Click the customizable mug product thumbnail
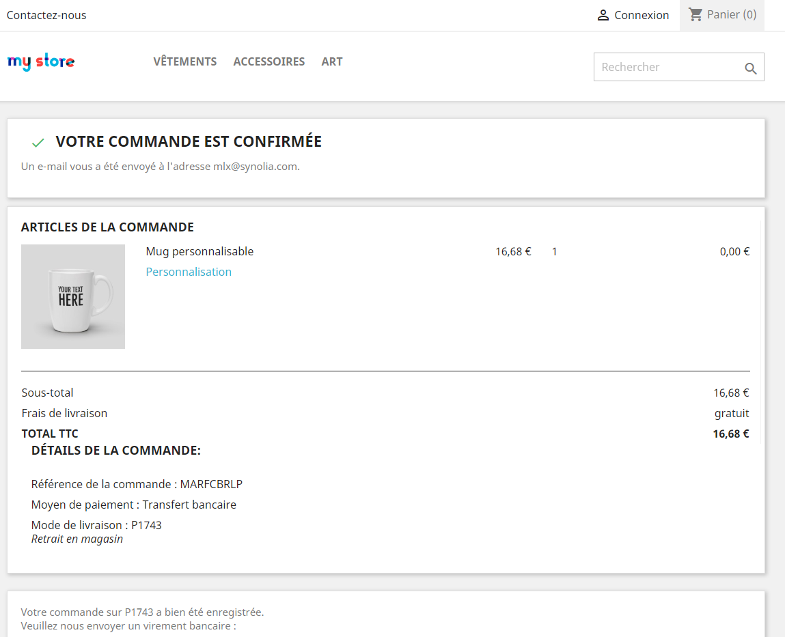 coord(72,296)
